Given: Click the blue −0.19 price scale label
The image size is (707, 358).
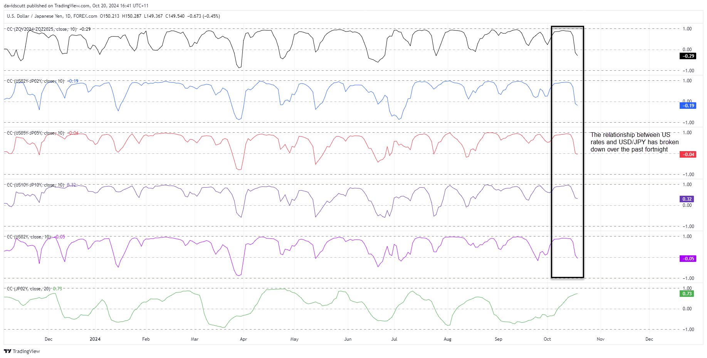Looking at the screenshot, I should coord(688,106).
